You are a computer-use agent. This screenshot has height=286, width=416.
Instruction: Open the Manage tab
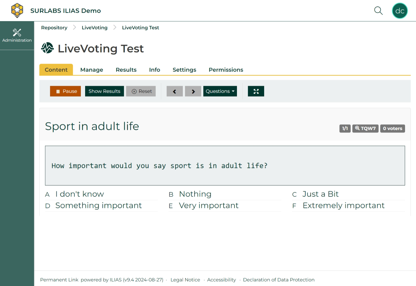[92, 70]
